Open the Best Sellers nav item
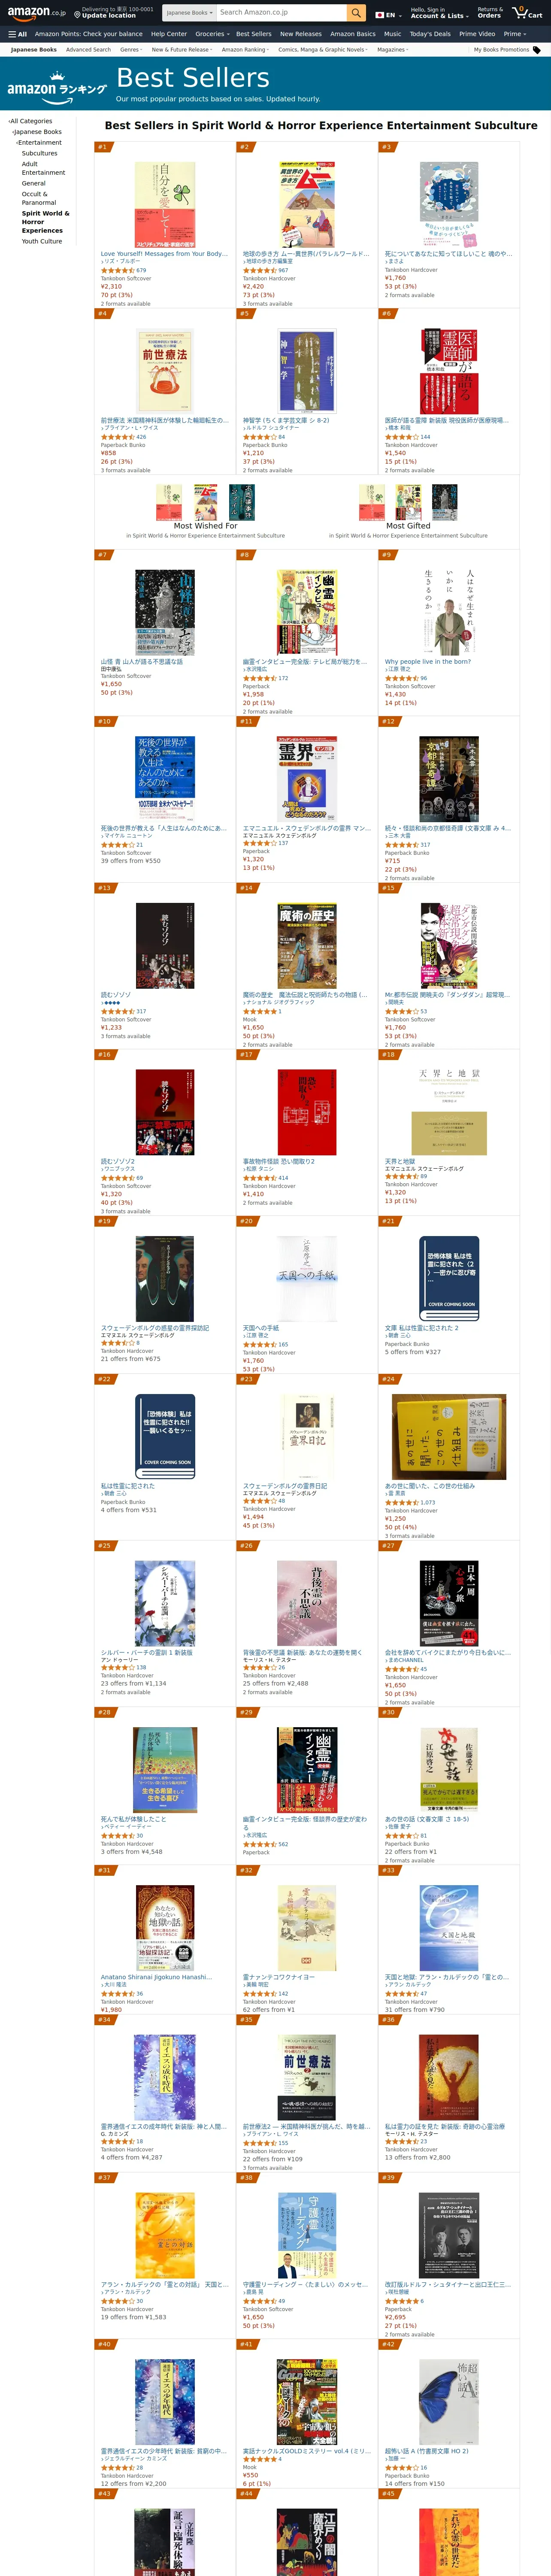 coord(254,34)
